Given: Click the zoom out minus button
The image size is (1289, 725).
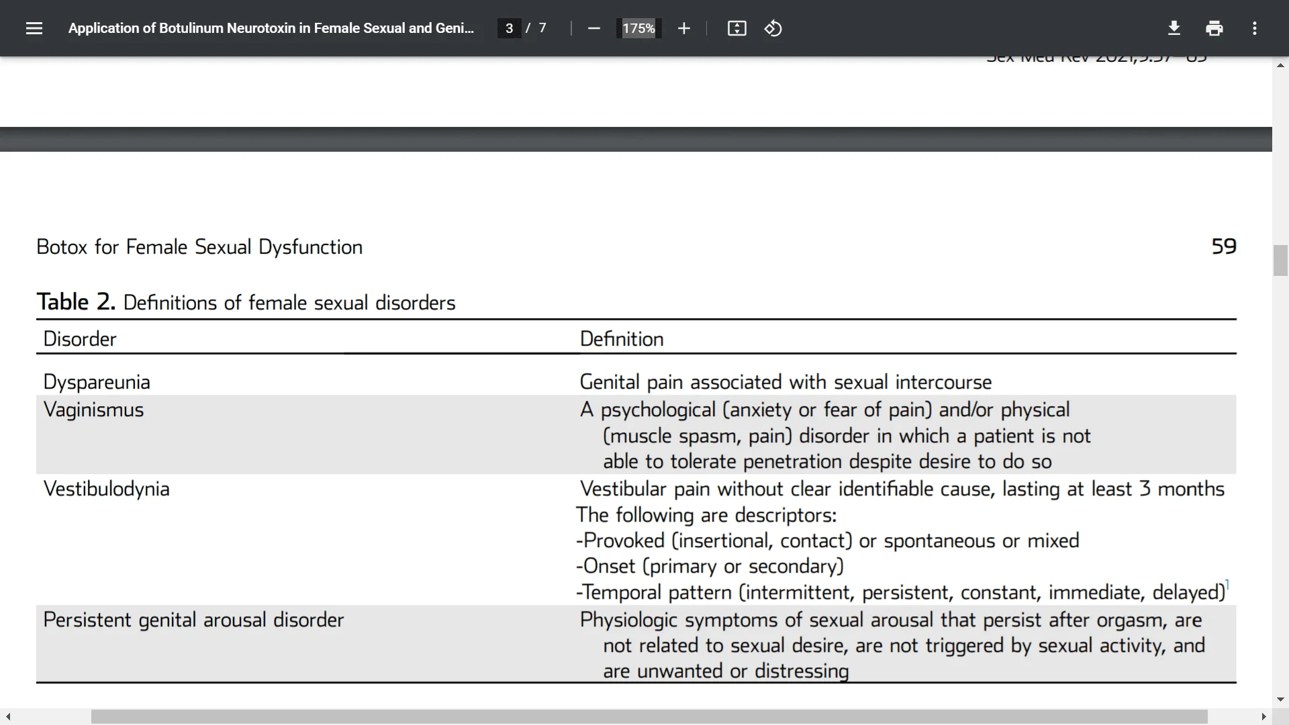Looking at the screenshot, I should (593, 28).
